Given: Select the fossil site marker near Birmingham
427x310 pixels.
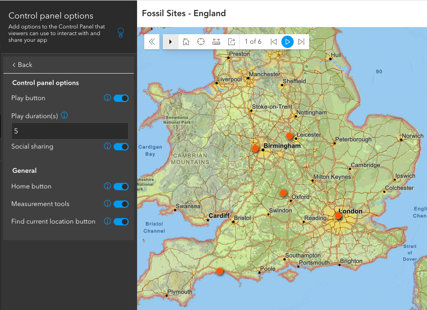Looking at the screenshot, I should click(255, 148).
